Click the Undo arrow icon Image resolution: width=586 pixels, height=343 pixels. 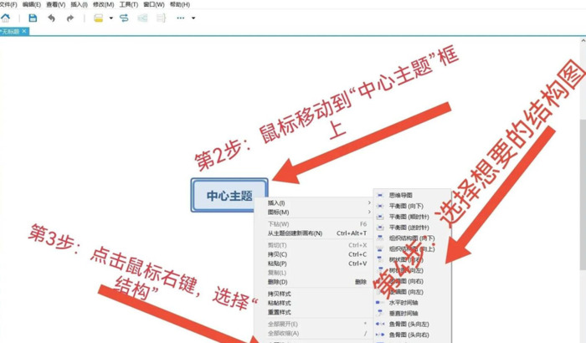coord(52,18)
